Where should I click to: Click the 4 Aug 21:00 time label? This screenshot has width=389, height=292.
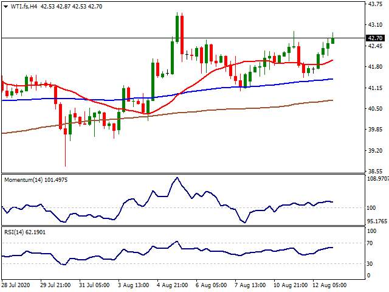point(172,285)
